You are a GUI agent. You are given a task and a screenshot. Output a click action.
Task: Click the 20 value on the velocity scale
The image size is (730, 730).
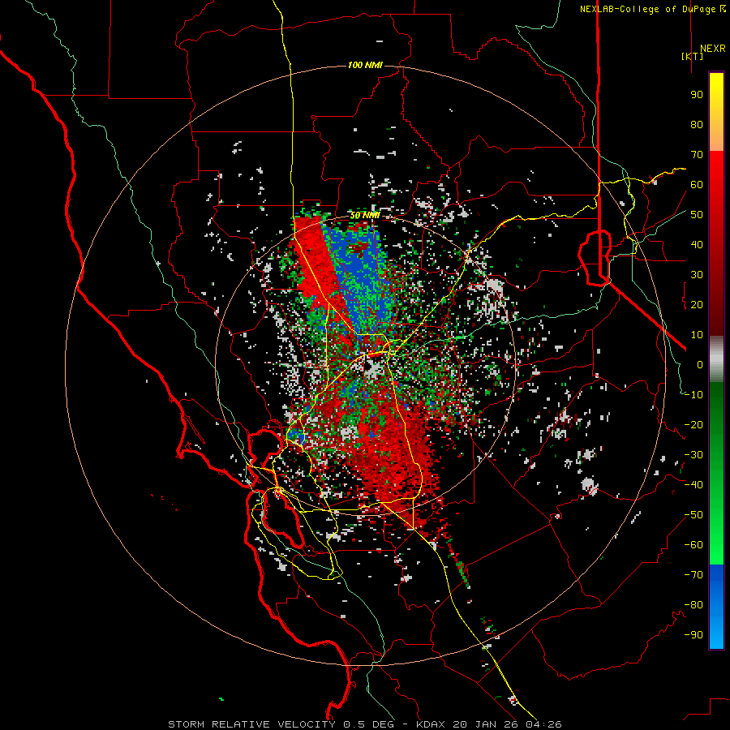pos(697,304)
